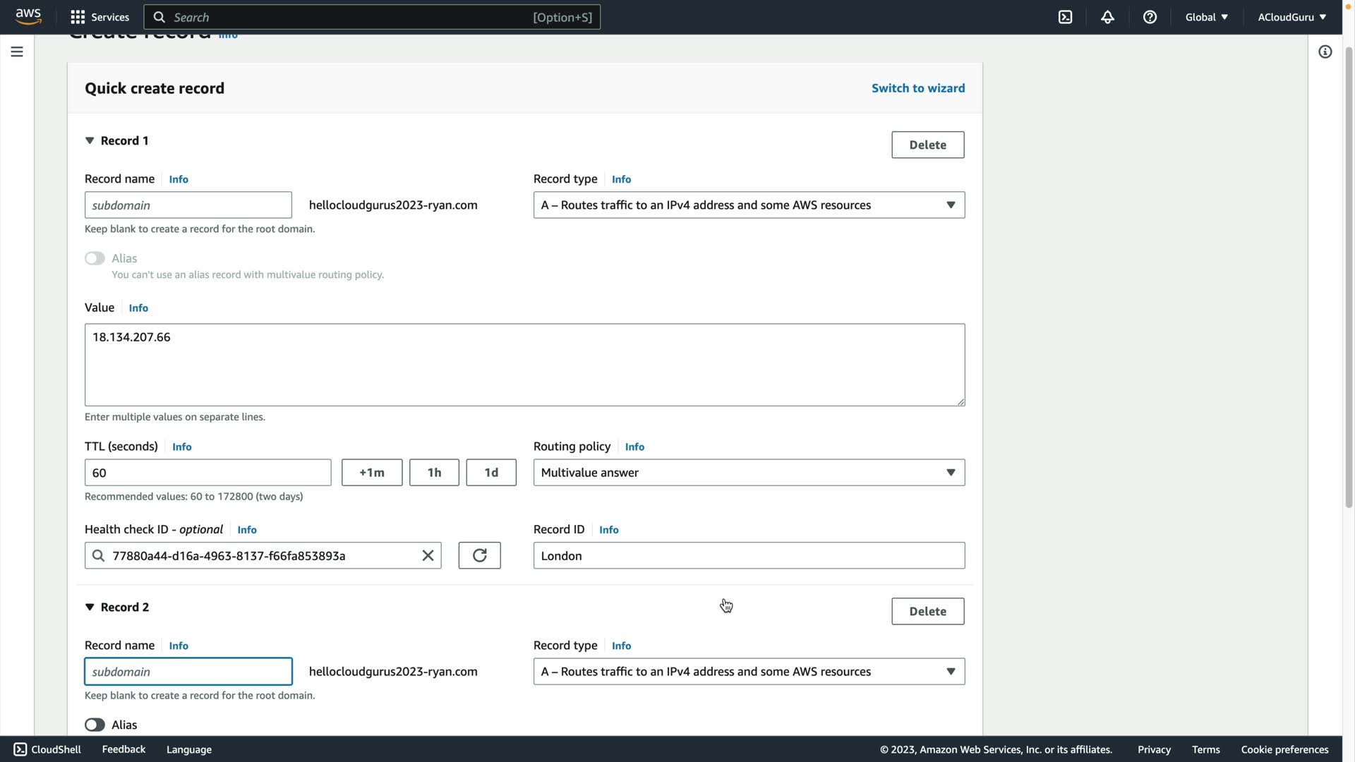Open the Routing policy Multivalue answer dropdown

[x=748, y=472]
